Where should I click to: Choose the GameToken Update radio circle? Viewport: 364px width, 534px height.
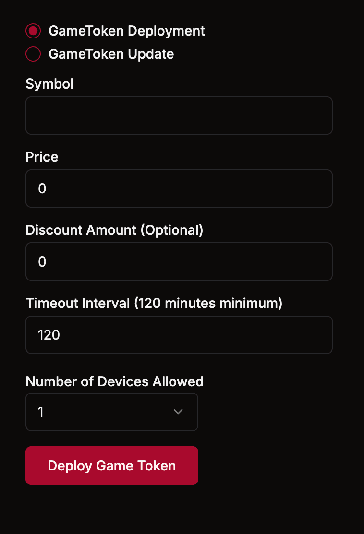point(33,54)
